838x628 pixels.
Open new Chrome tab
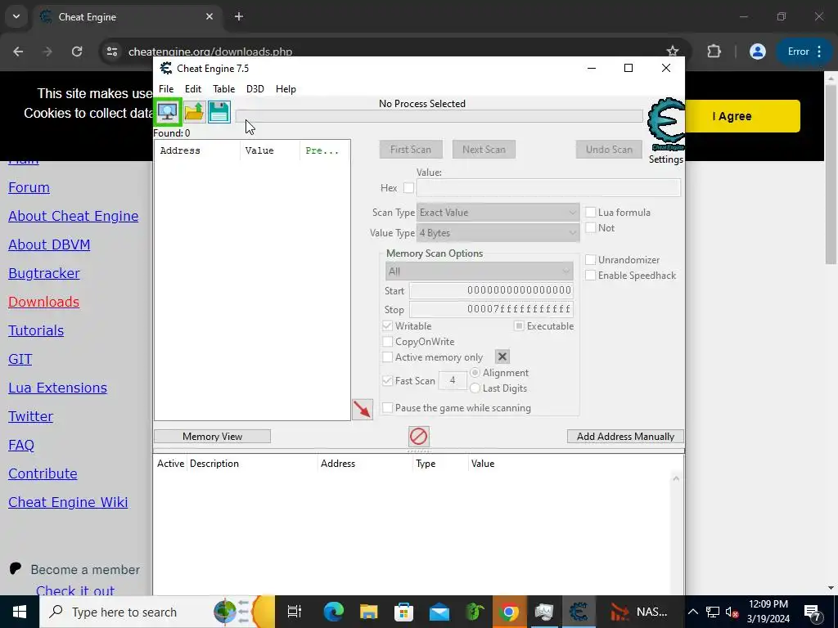239,16
